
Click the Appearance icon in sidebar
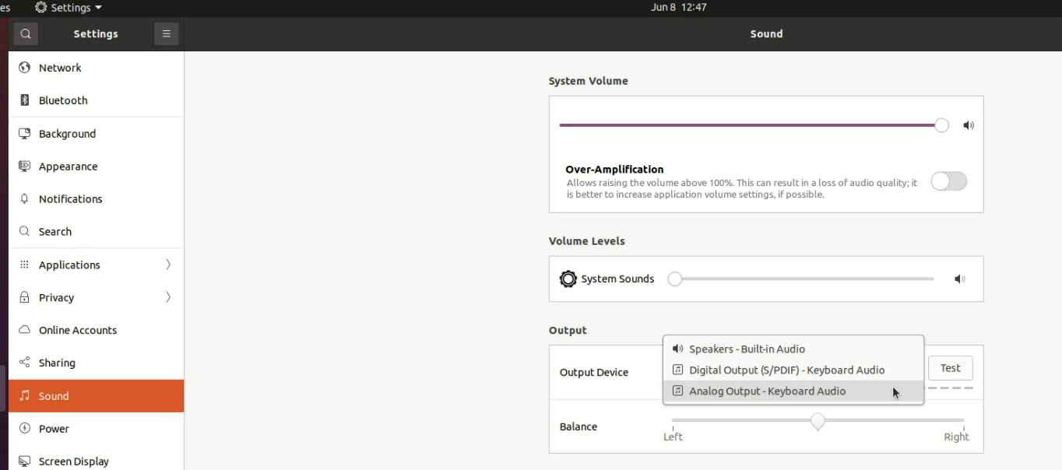(24, 167)
